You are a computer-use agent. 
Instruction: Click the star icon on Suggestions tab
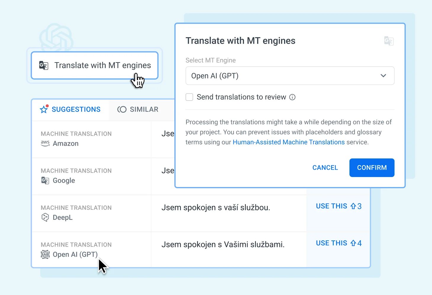tap(44, 109)
